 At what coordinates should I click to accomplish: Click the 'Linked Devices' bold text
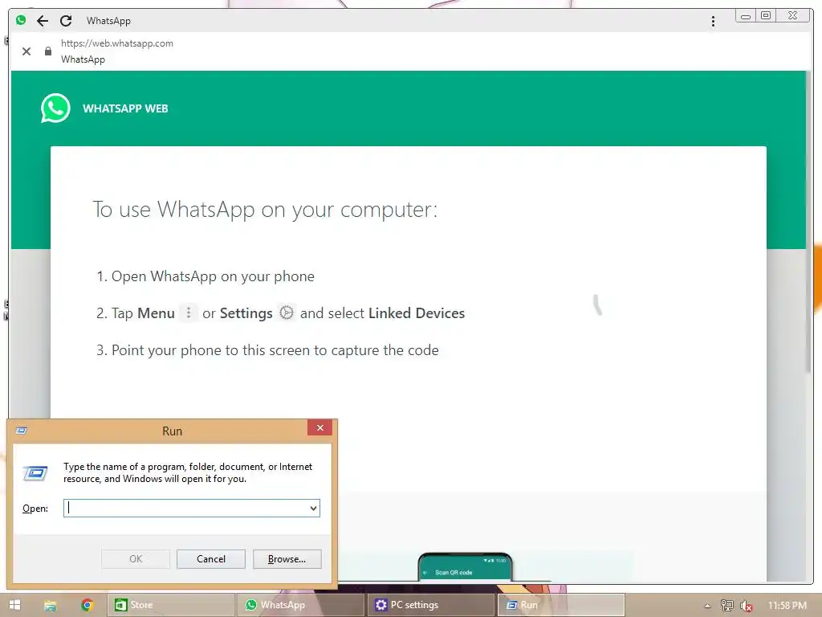click(417, 313)
